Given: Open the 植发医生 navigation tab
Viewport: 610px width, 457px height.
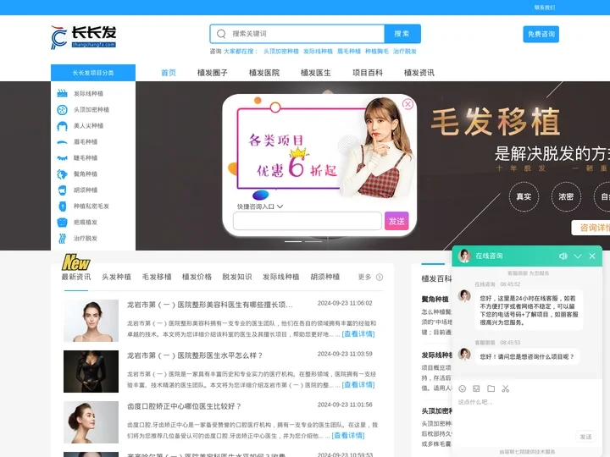Looking at the screenshot, I should pyautogui.click(x=316, y=73).
